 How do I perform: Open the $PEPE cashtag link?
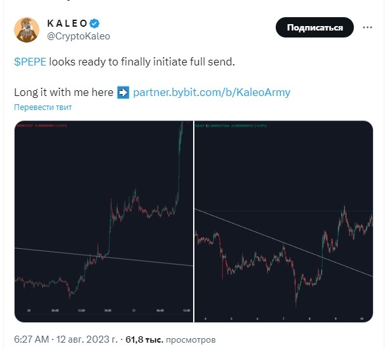pyautogui.click(x=30, y=62)
